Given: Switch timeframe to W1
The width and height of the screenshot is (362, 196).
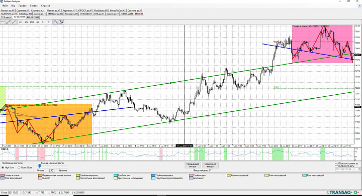Looking at the screenshot, I should click(49, 23).
